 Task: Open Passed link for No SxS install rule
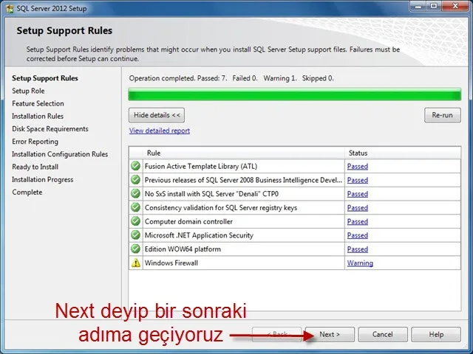tap(358, 194)
